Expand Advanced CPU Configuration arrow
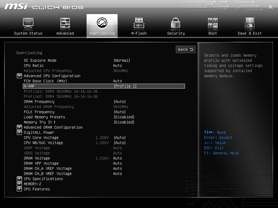Screen dimensions: 278x208 [19, 76]
